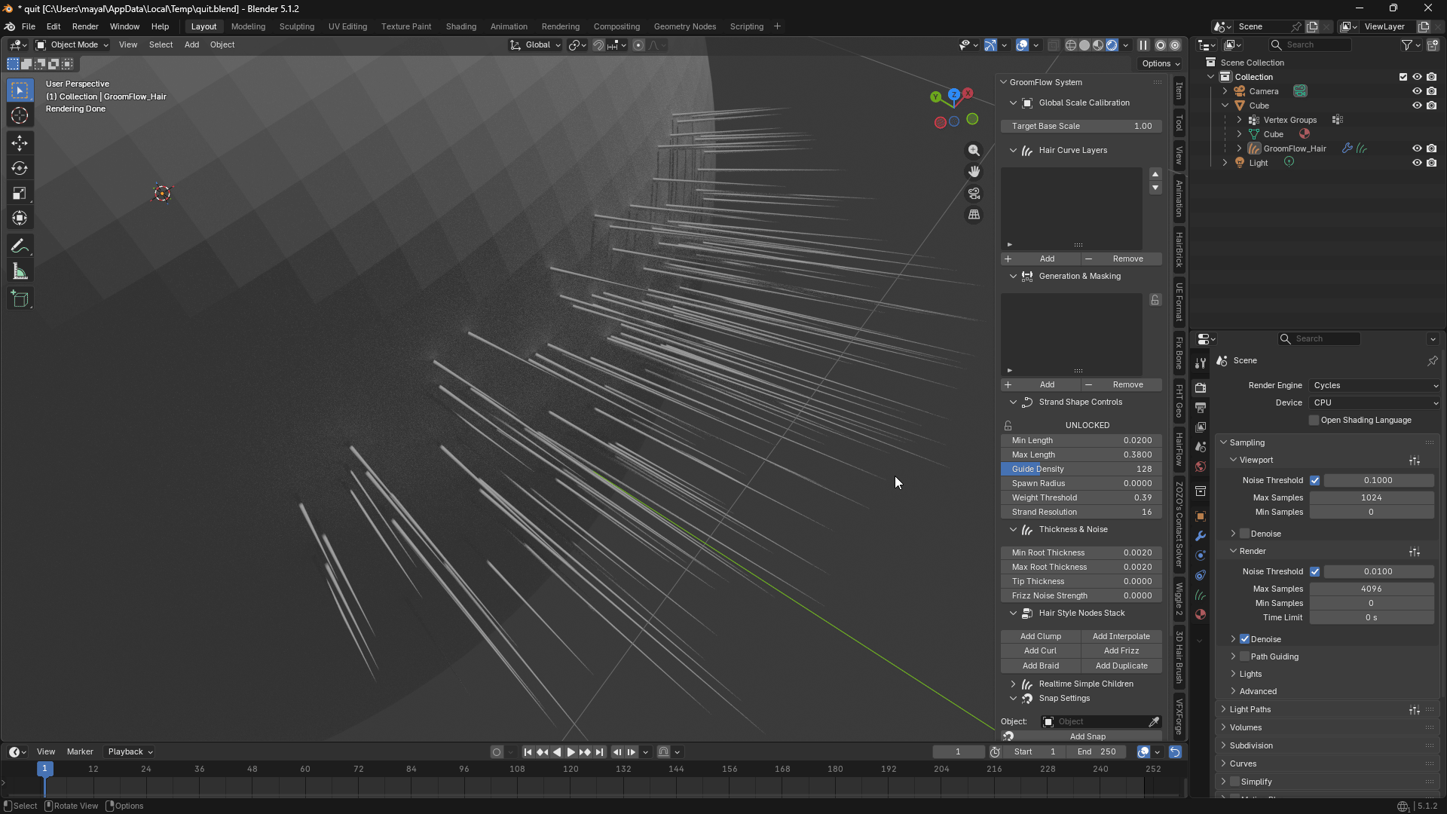
Task: Uncheck the Collection exclude checkbox
Action: (x=1403, y=77)
